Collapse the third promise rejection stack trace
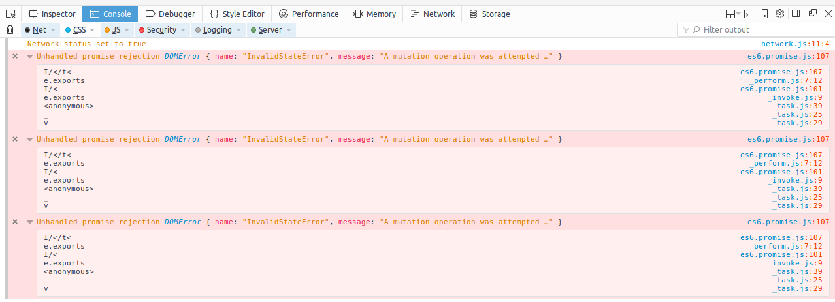This screenshot has width=835, height=302. pos(29,222)
